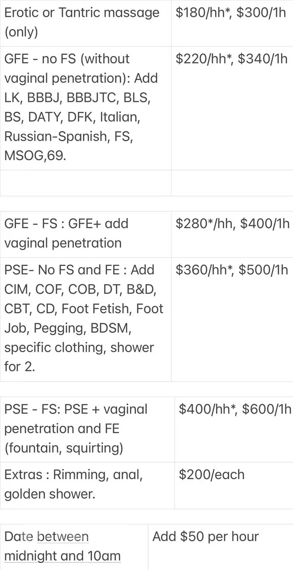The image size is (293, 570).
Task: Click the word "Italian" in GFE row
Action: click(x=114, y=117)
